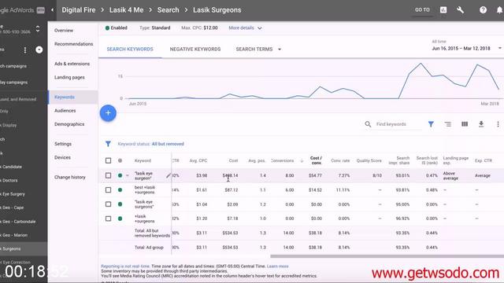Tick the checkbox for "lasik eye surgeon" row
504x283 pixels.
click(x=109, y=175)
